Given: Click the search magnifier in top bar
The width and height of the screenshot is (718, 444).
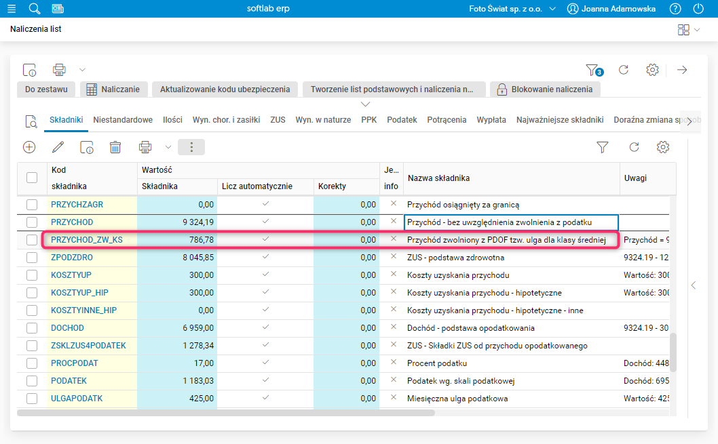Looking at the screenshot, I should pyautogui.click(x=35, y=9).
